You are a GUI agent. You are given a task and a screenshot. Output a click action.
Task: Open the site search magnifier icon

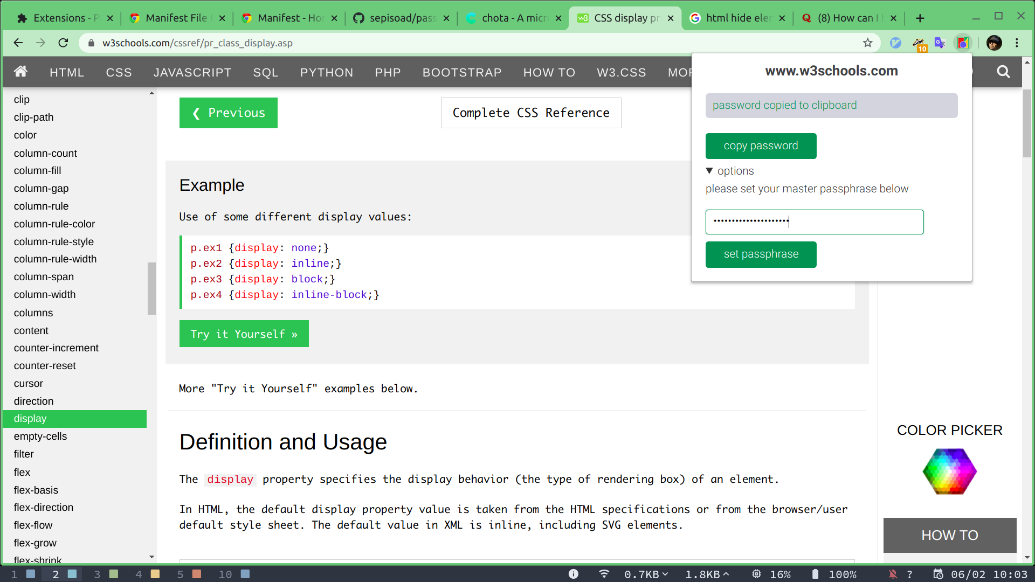tap(1003, 72)
